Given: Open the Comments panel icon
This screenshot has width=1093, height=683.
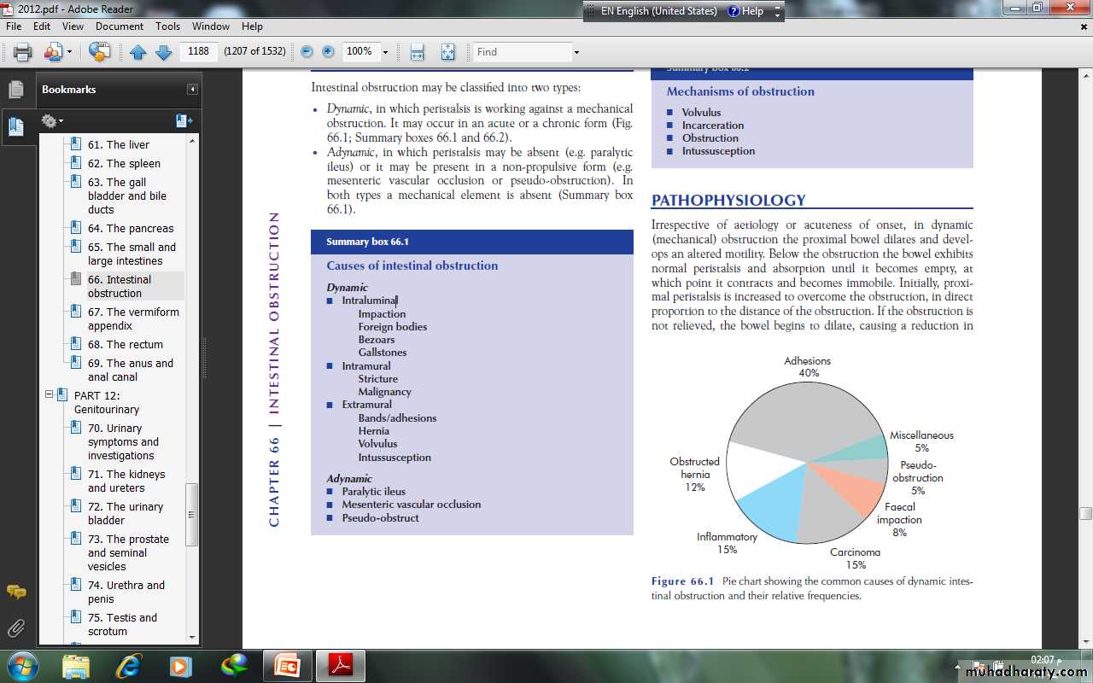Looking at the screenshot, I should 16,592.
